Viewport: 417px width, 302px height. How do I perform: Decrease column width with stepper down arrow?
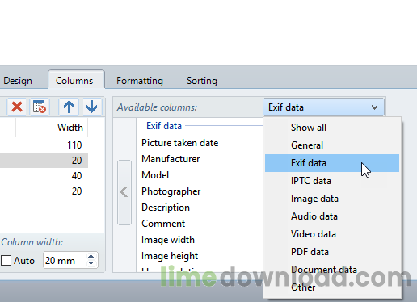click(x=91, y=264)
